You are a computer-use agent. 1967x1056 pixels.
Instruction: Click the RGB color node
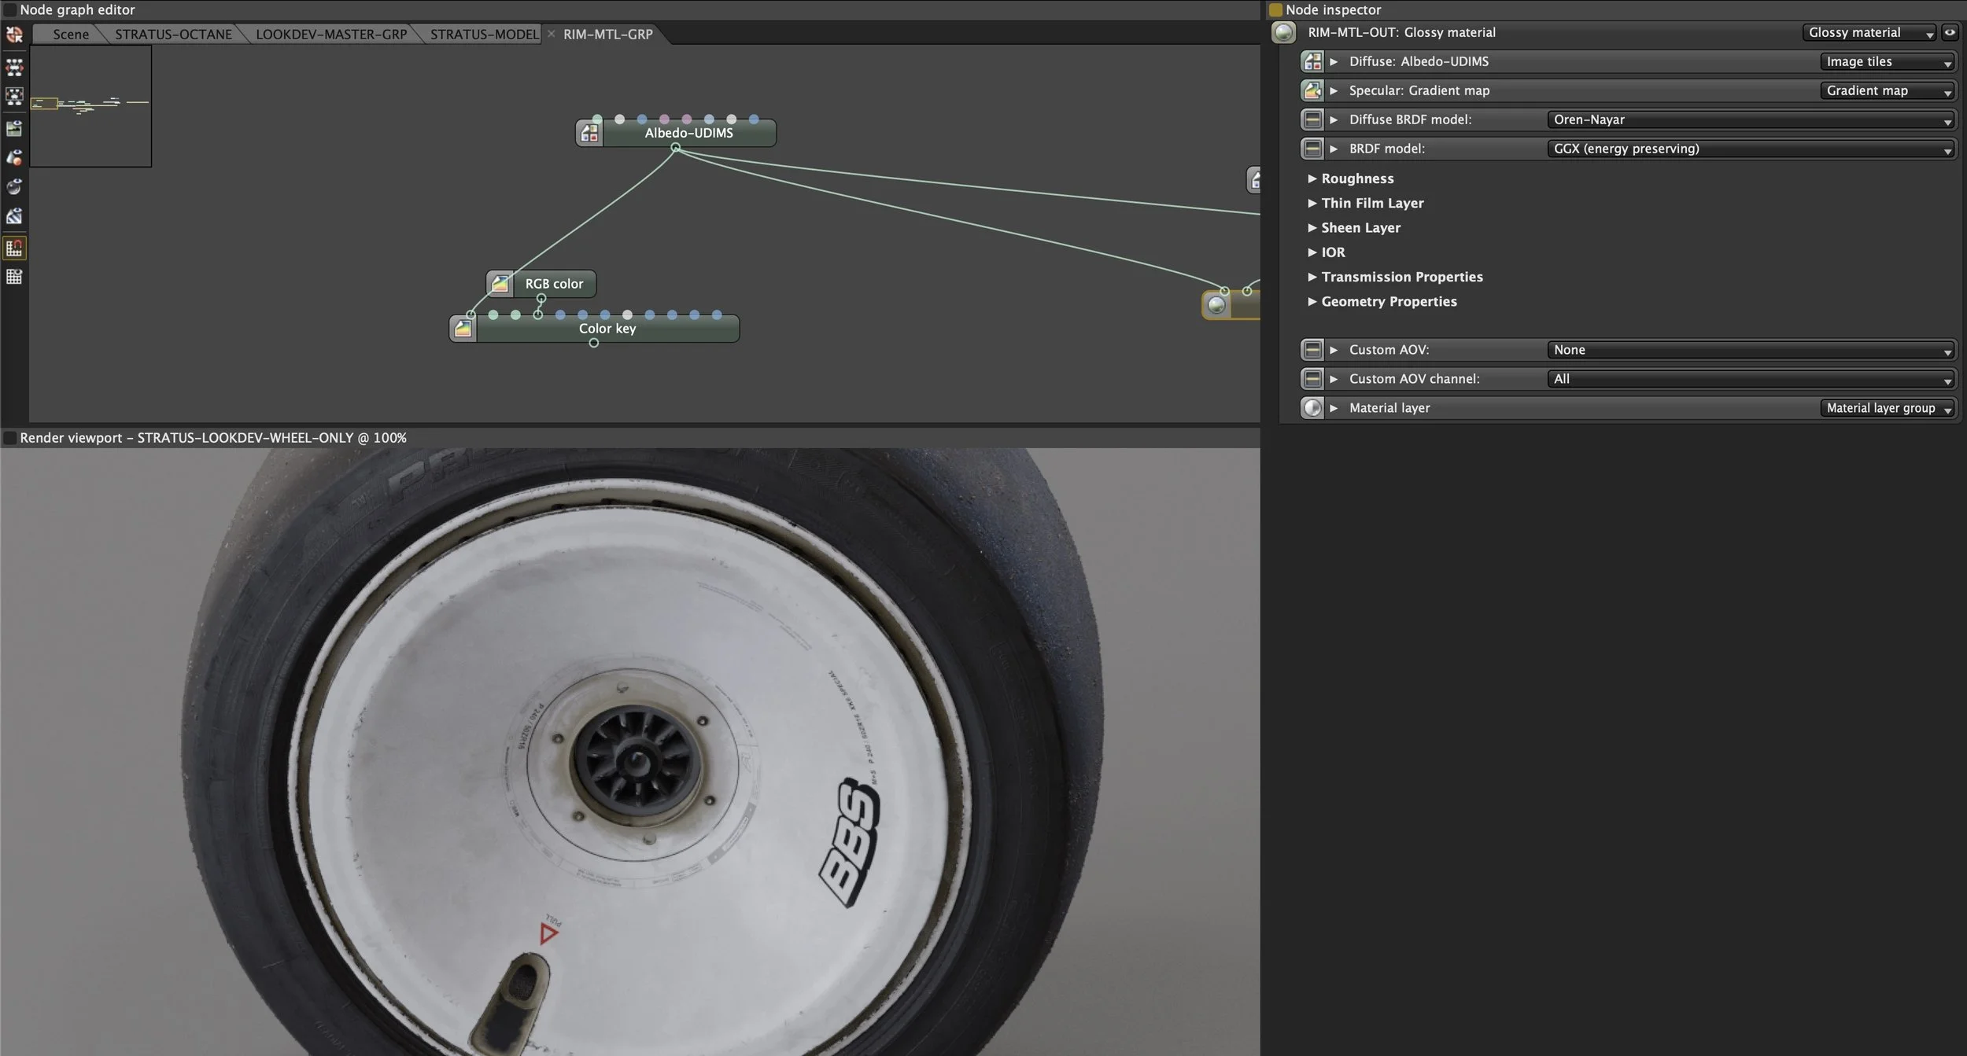coord(553,284)
